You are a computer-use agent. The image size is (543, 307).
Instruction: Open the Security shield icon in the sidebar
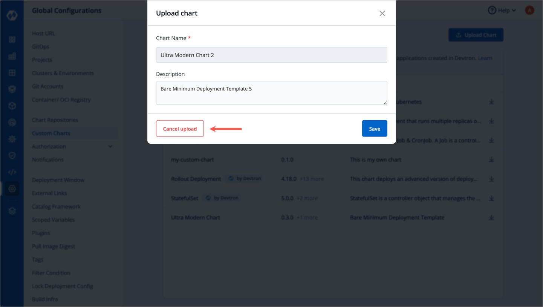[12, 155]
